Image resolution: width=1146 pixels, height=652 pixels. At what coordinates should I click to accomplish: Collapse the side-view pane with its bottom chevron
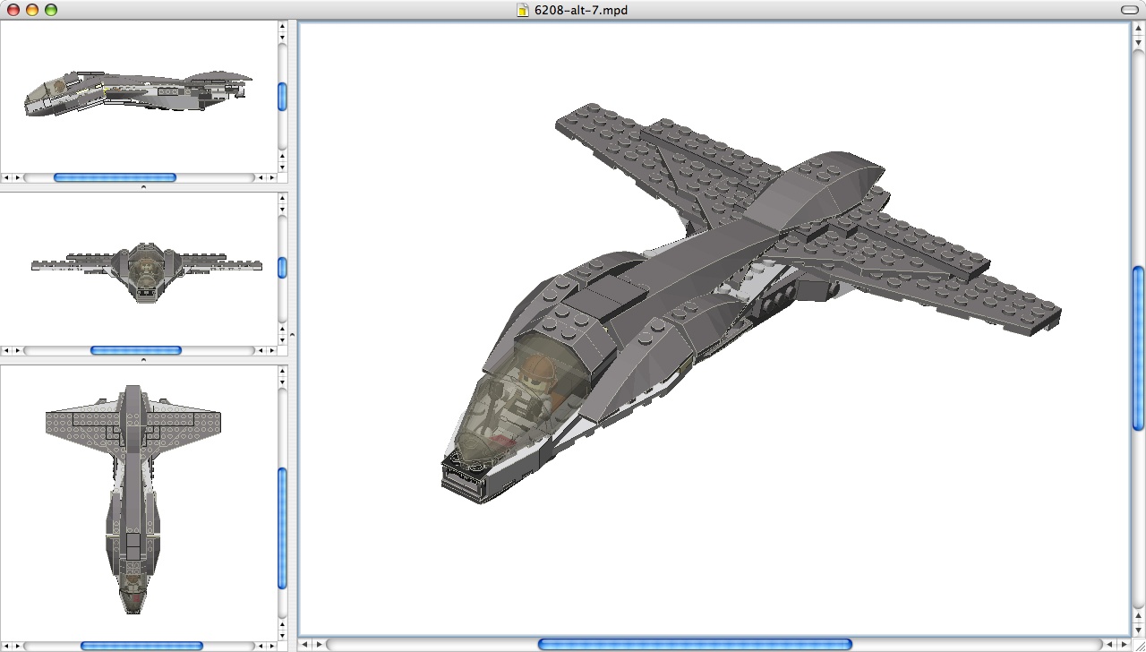[x=145, y=186]
